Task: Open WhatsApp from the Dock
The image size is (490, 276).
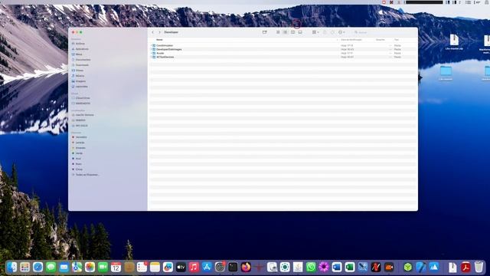Action: click(311, 268)
